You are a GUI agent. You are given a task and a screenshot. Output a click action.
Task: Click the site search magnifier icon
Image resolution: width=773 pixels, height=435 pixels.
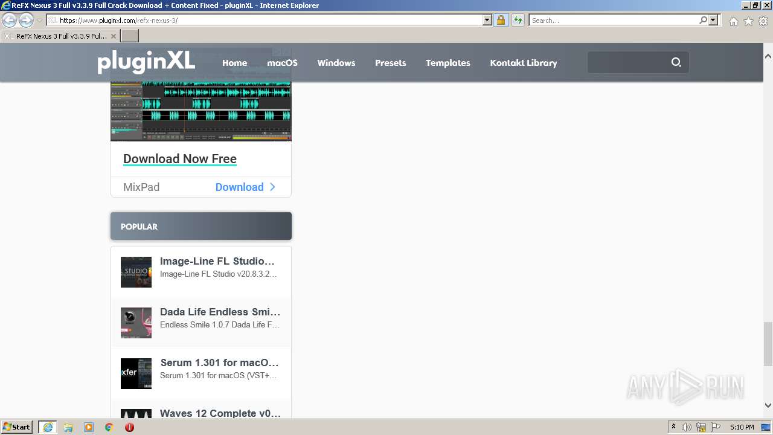[676, 62]
